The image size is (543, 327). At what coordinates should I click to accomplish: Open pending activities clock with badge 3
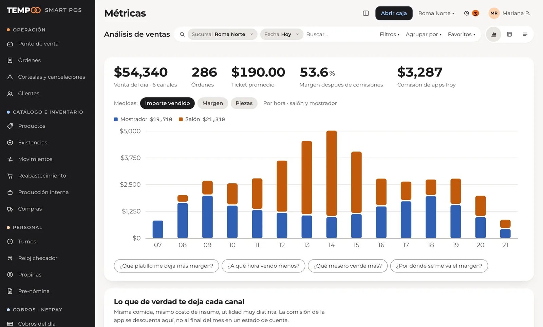click(471, 13)
